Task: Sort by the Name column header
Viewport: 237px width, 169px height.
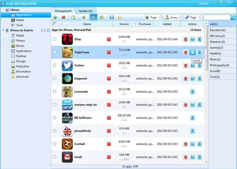Action: click(87, 24)
